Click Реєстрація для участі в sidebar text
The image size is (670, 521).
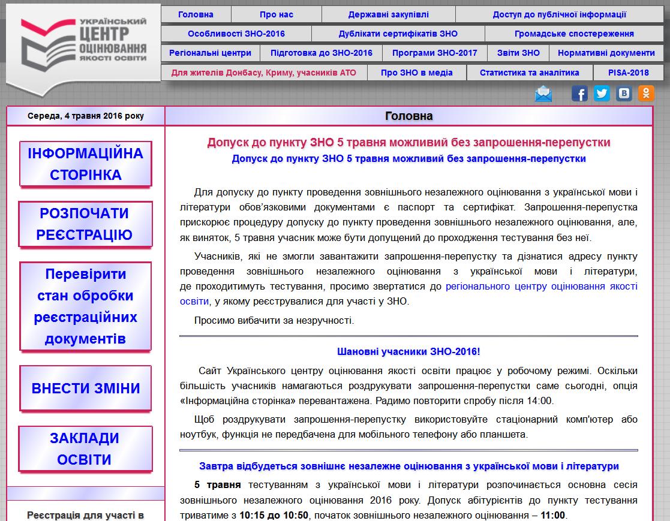[85, 516]
